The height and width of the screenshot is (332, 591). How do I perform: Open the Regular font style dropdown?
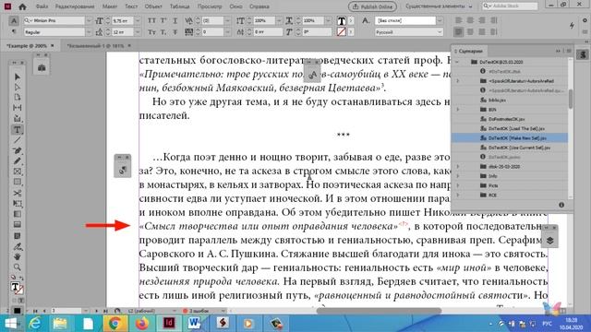89,32
